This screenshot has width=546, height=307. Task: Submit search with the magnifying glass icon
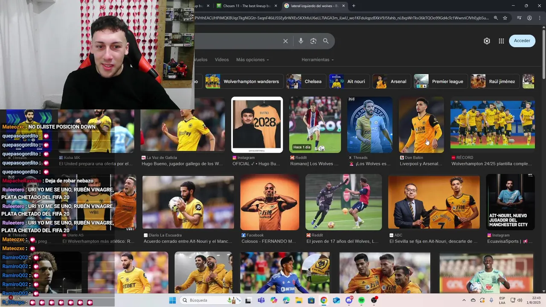pos(326,41)
